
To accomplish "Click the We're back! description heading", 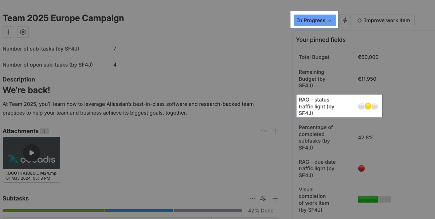I will [26, 90].
